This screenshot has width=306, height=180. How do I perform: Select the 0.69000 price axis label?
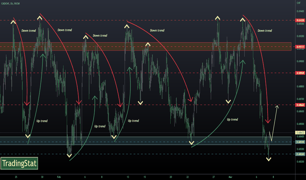300,61
